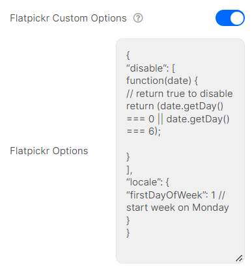Place cursor at the "=== 6);" line
The width and height of the screenshot is (252, 270).
tap(143, 131)
